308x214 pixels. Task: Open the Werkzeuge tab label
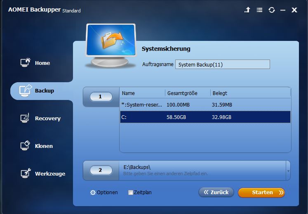[x=50, y=174]
